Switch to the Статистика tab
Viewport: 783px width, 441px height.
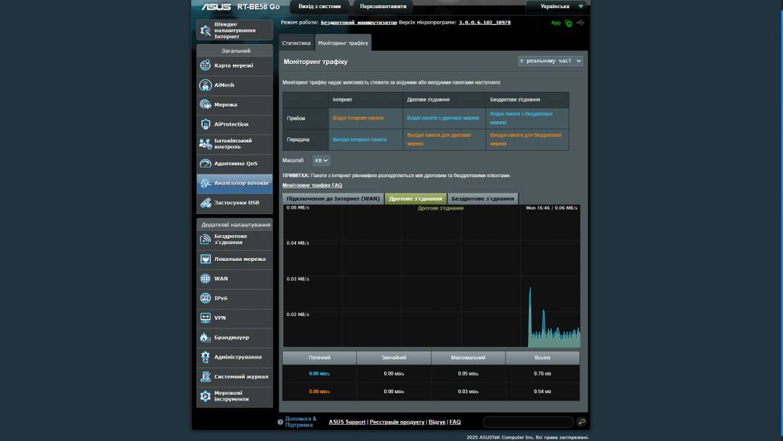[x=297, y=43]
